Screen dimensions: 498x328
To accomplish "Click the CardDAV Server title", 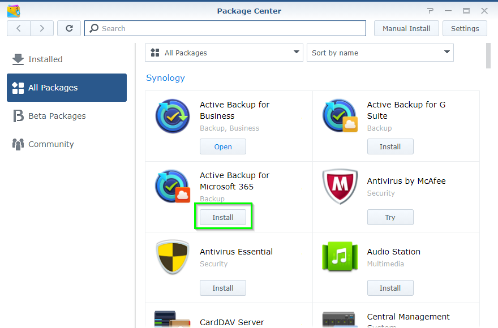I will click(232, 322).
